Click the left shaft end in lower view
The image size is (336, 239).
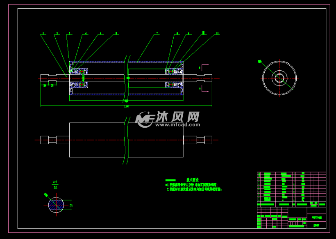click(x=44, y=140)
